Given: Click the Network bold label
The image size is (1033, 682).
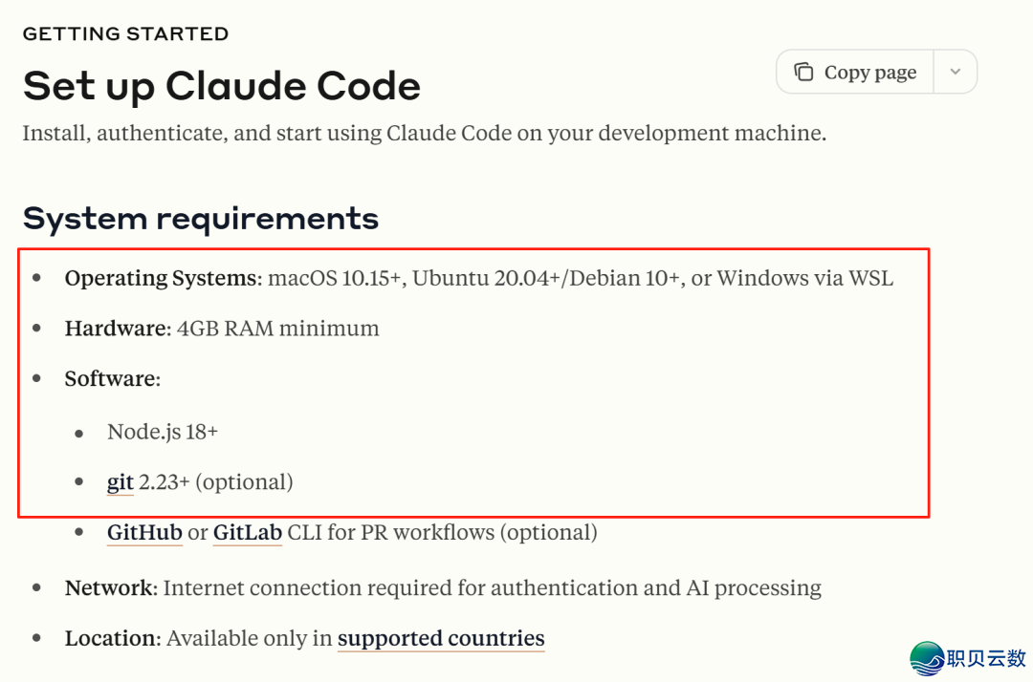Looking at the screenshot, I should tap(109, 588).
